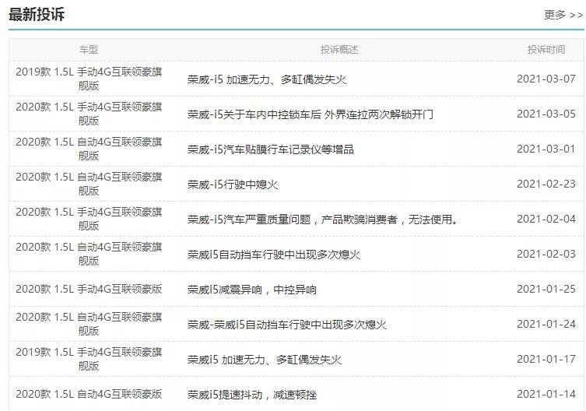This screenshot has height=411, width=586.
Task: Select the date 2021-01-25
Action: (x=546, y=289)
